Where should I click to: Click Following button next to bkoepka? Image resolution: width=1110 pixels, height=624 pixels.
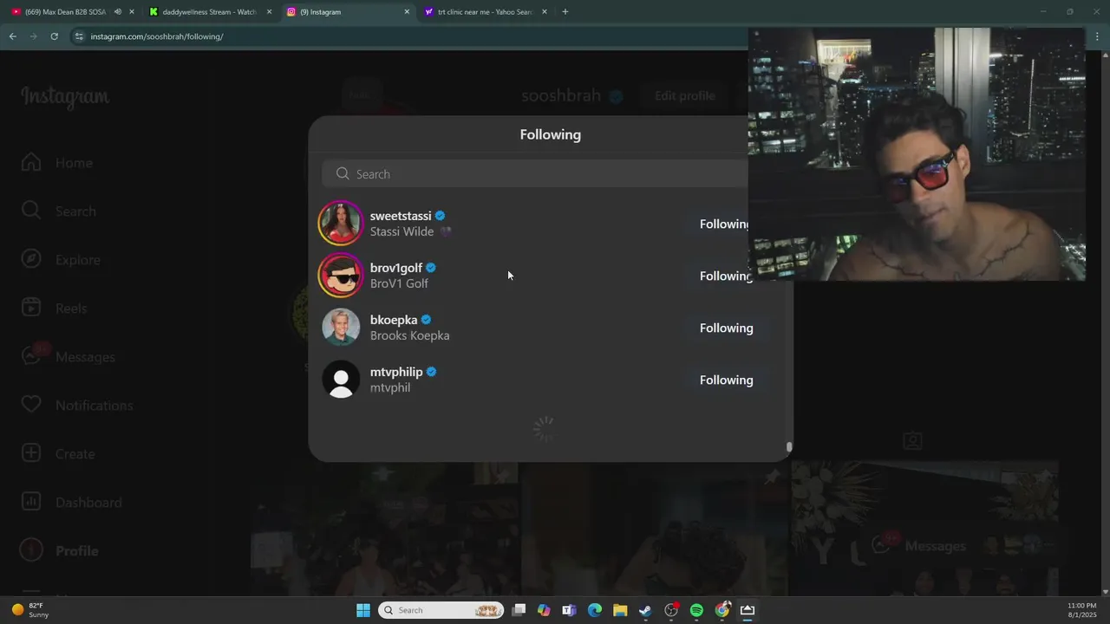(727, 328)
